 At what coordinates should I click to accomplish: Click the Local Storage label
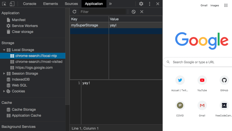pos(23,50)
